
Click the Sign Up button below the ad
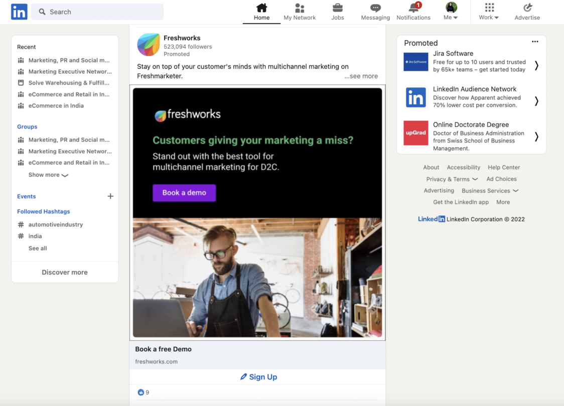coord(257,377)
